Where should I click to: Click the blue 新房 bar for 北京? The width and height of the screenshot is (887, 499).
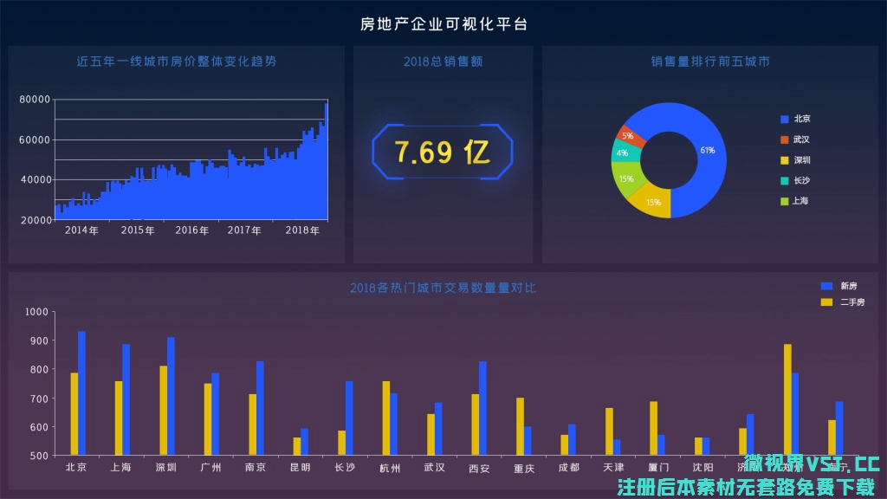click(x=82, y=392)
